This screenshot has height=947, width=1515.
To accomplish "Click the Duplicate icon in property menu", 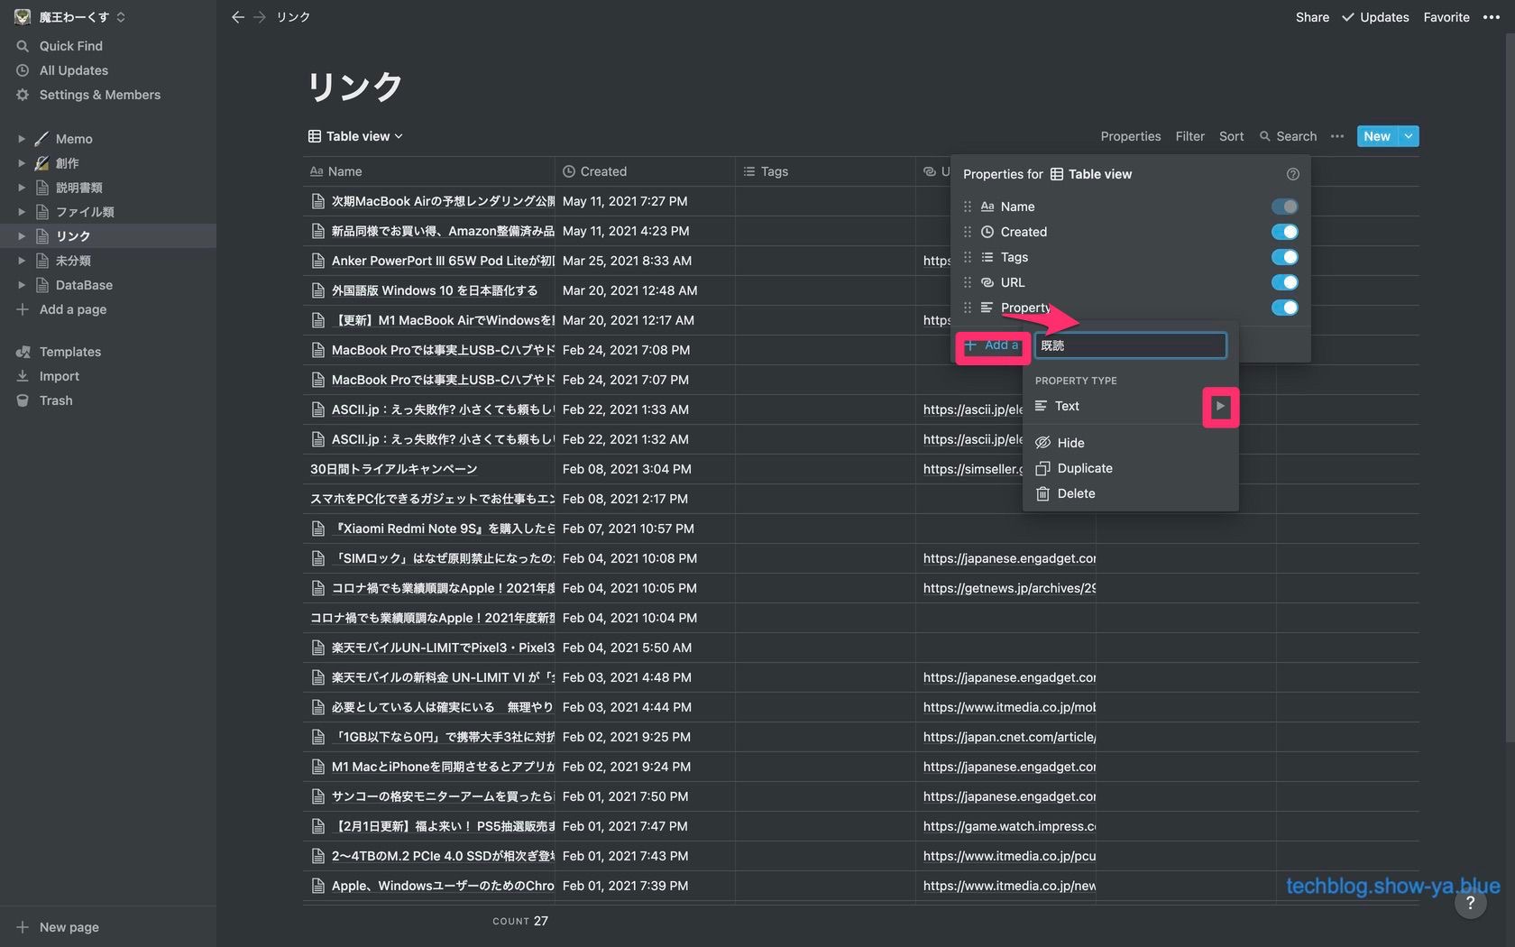I will point(1042,468).
